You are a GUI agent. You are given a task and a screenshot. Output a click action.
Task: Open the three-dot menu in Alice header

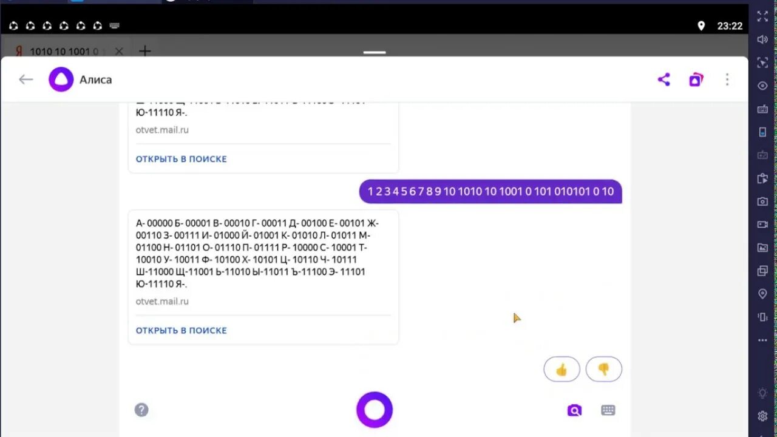727,80
